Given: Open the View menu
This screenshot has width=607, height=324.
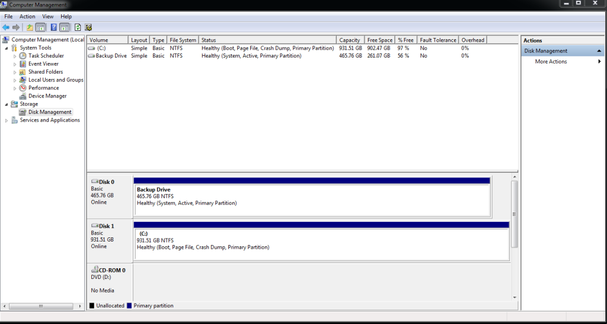Looking at the screenshot, I should coord(48,17).
